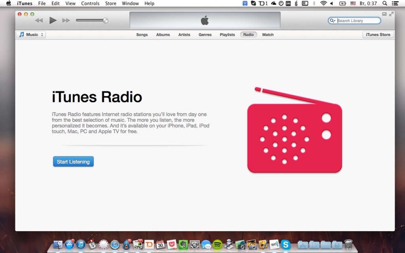This screenshot has width=405, height=253.
Task: Open App Store from the dock
Action: [69, 244]
